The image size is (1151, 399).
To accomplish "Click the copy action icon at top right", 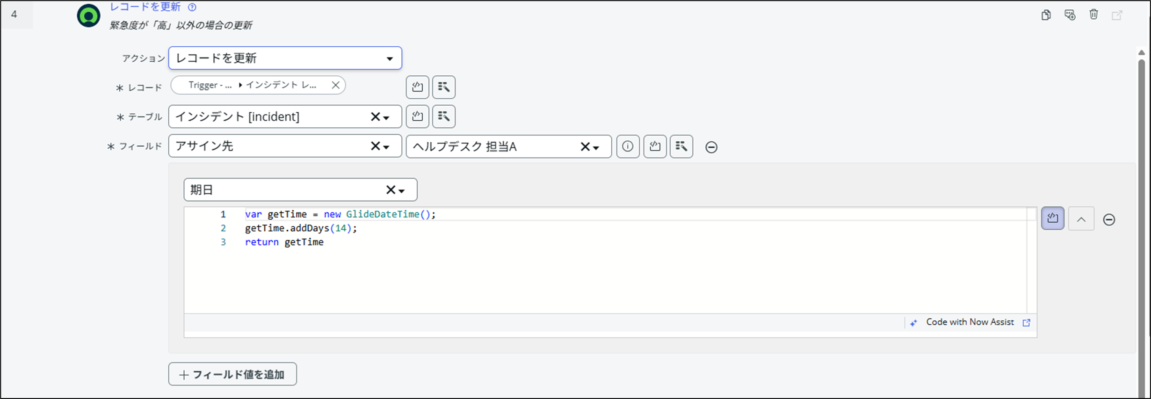I will tap(1046, 15).
